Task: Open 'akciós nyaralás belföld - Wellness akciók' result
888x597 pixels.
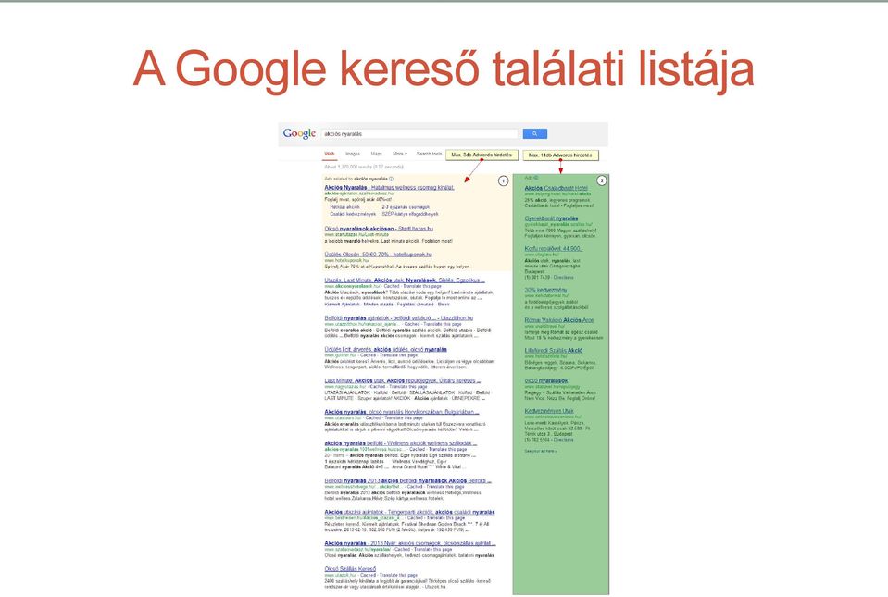Action: click(401, 443)
